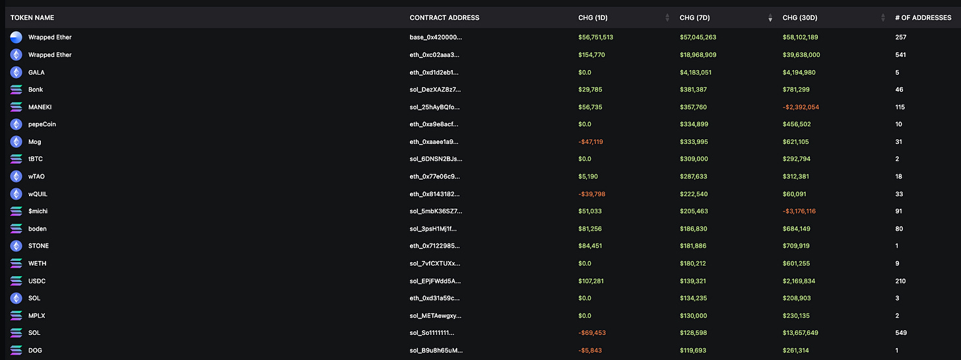Screen dimensions: 961x360
Task: Click the $4,183,051 seven-day value for GALA
Action: [696, 72]
